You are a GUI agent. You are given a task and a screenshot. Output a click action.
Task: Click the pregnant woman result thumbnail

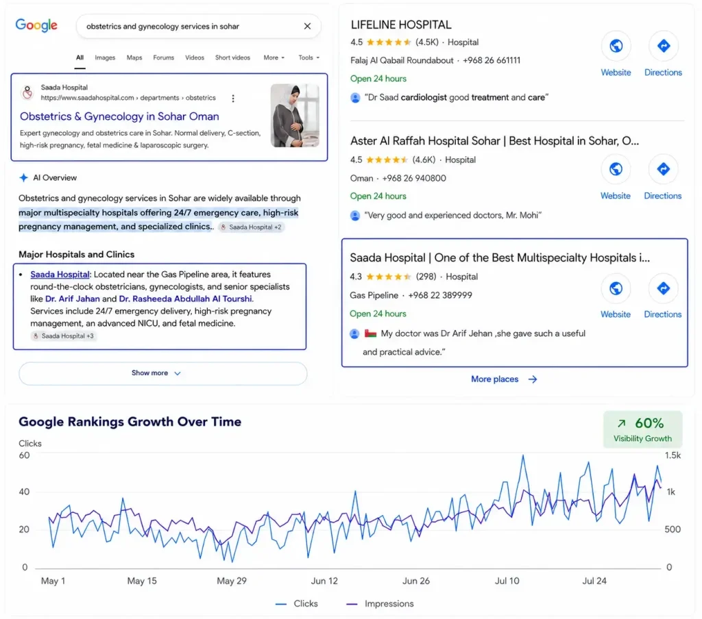pos(295,116)
